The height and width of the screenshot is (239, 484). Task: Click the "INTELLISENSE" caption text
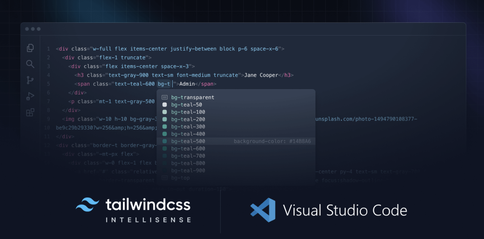pos(149,220)
